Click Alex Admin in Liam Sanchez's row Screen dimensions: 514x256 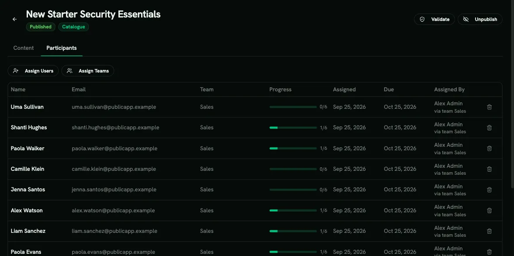click(448, 228)
